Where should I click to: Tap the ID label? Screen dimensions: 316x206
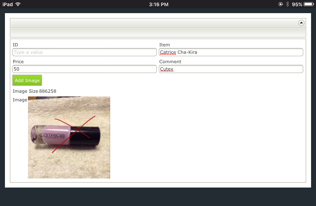[x=15, y=45]
